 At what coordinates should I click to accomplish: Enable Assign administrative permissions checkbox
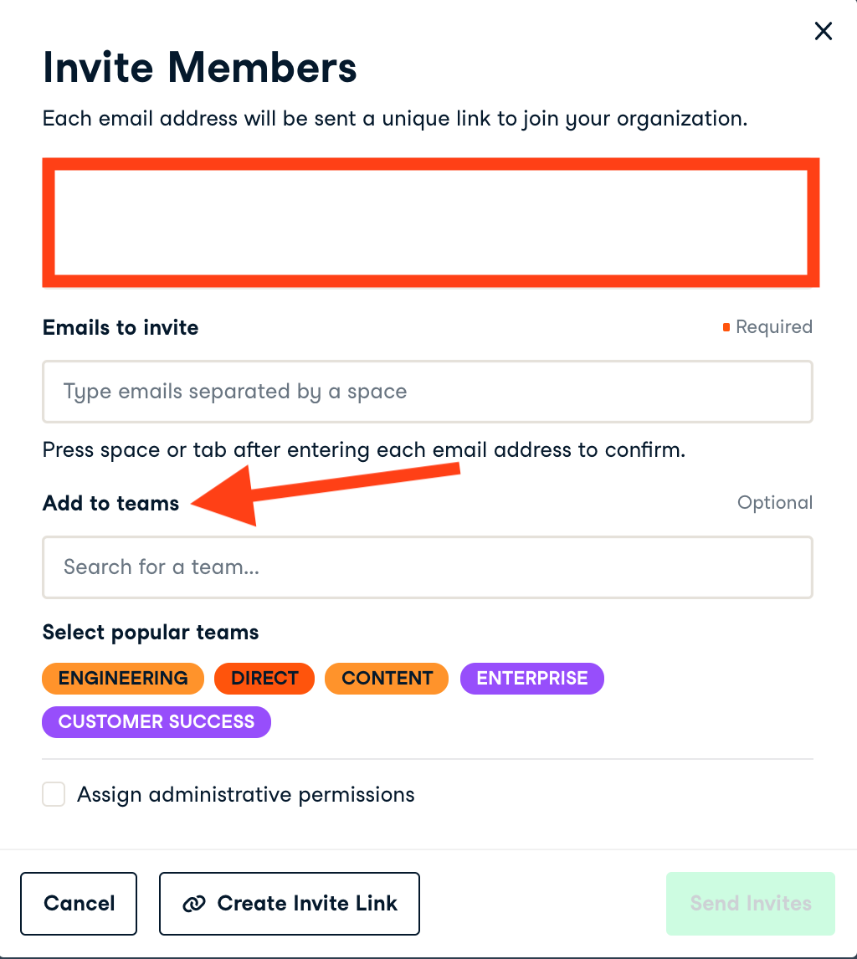tap(54, 794)
